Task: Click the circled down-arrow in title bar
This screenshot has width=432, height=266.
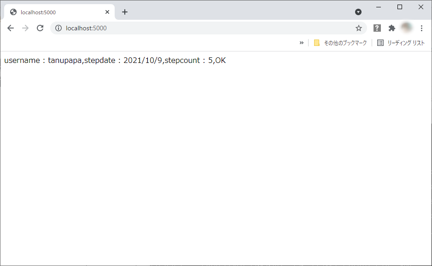Action: [x=358, y=12]
